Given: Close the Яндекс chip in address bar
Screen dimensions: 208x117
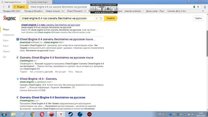Looking at the screenshot, I should click(x=27, y=7).
